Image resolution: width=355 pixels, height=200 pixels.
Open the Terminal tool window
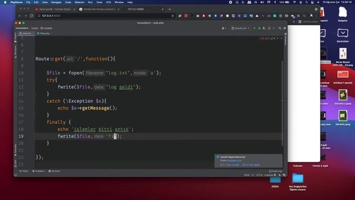click(x=54, y=171)
